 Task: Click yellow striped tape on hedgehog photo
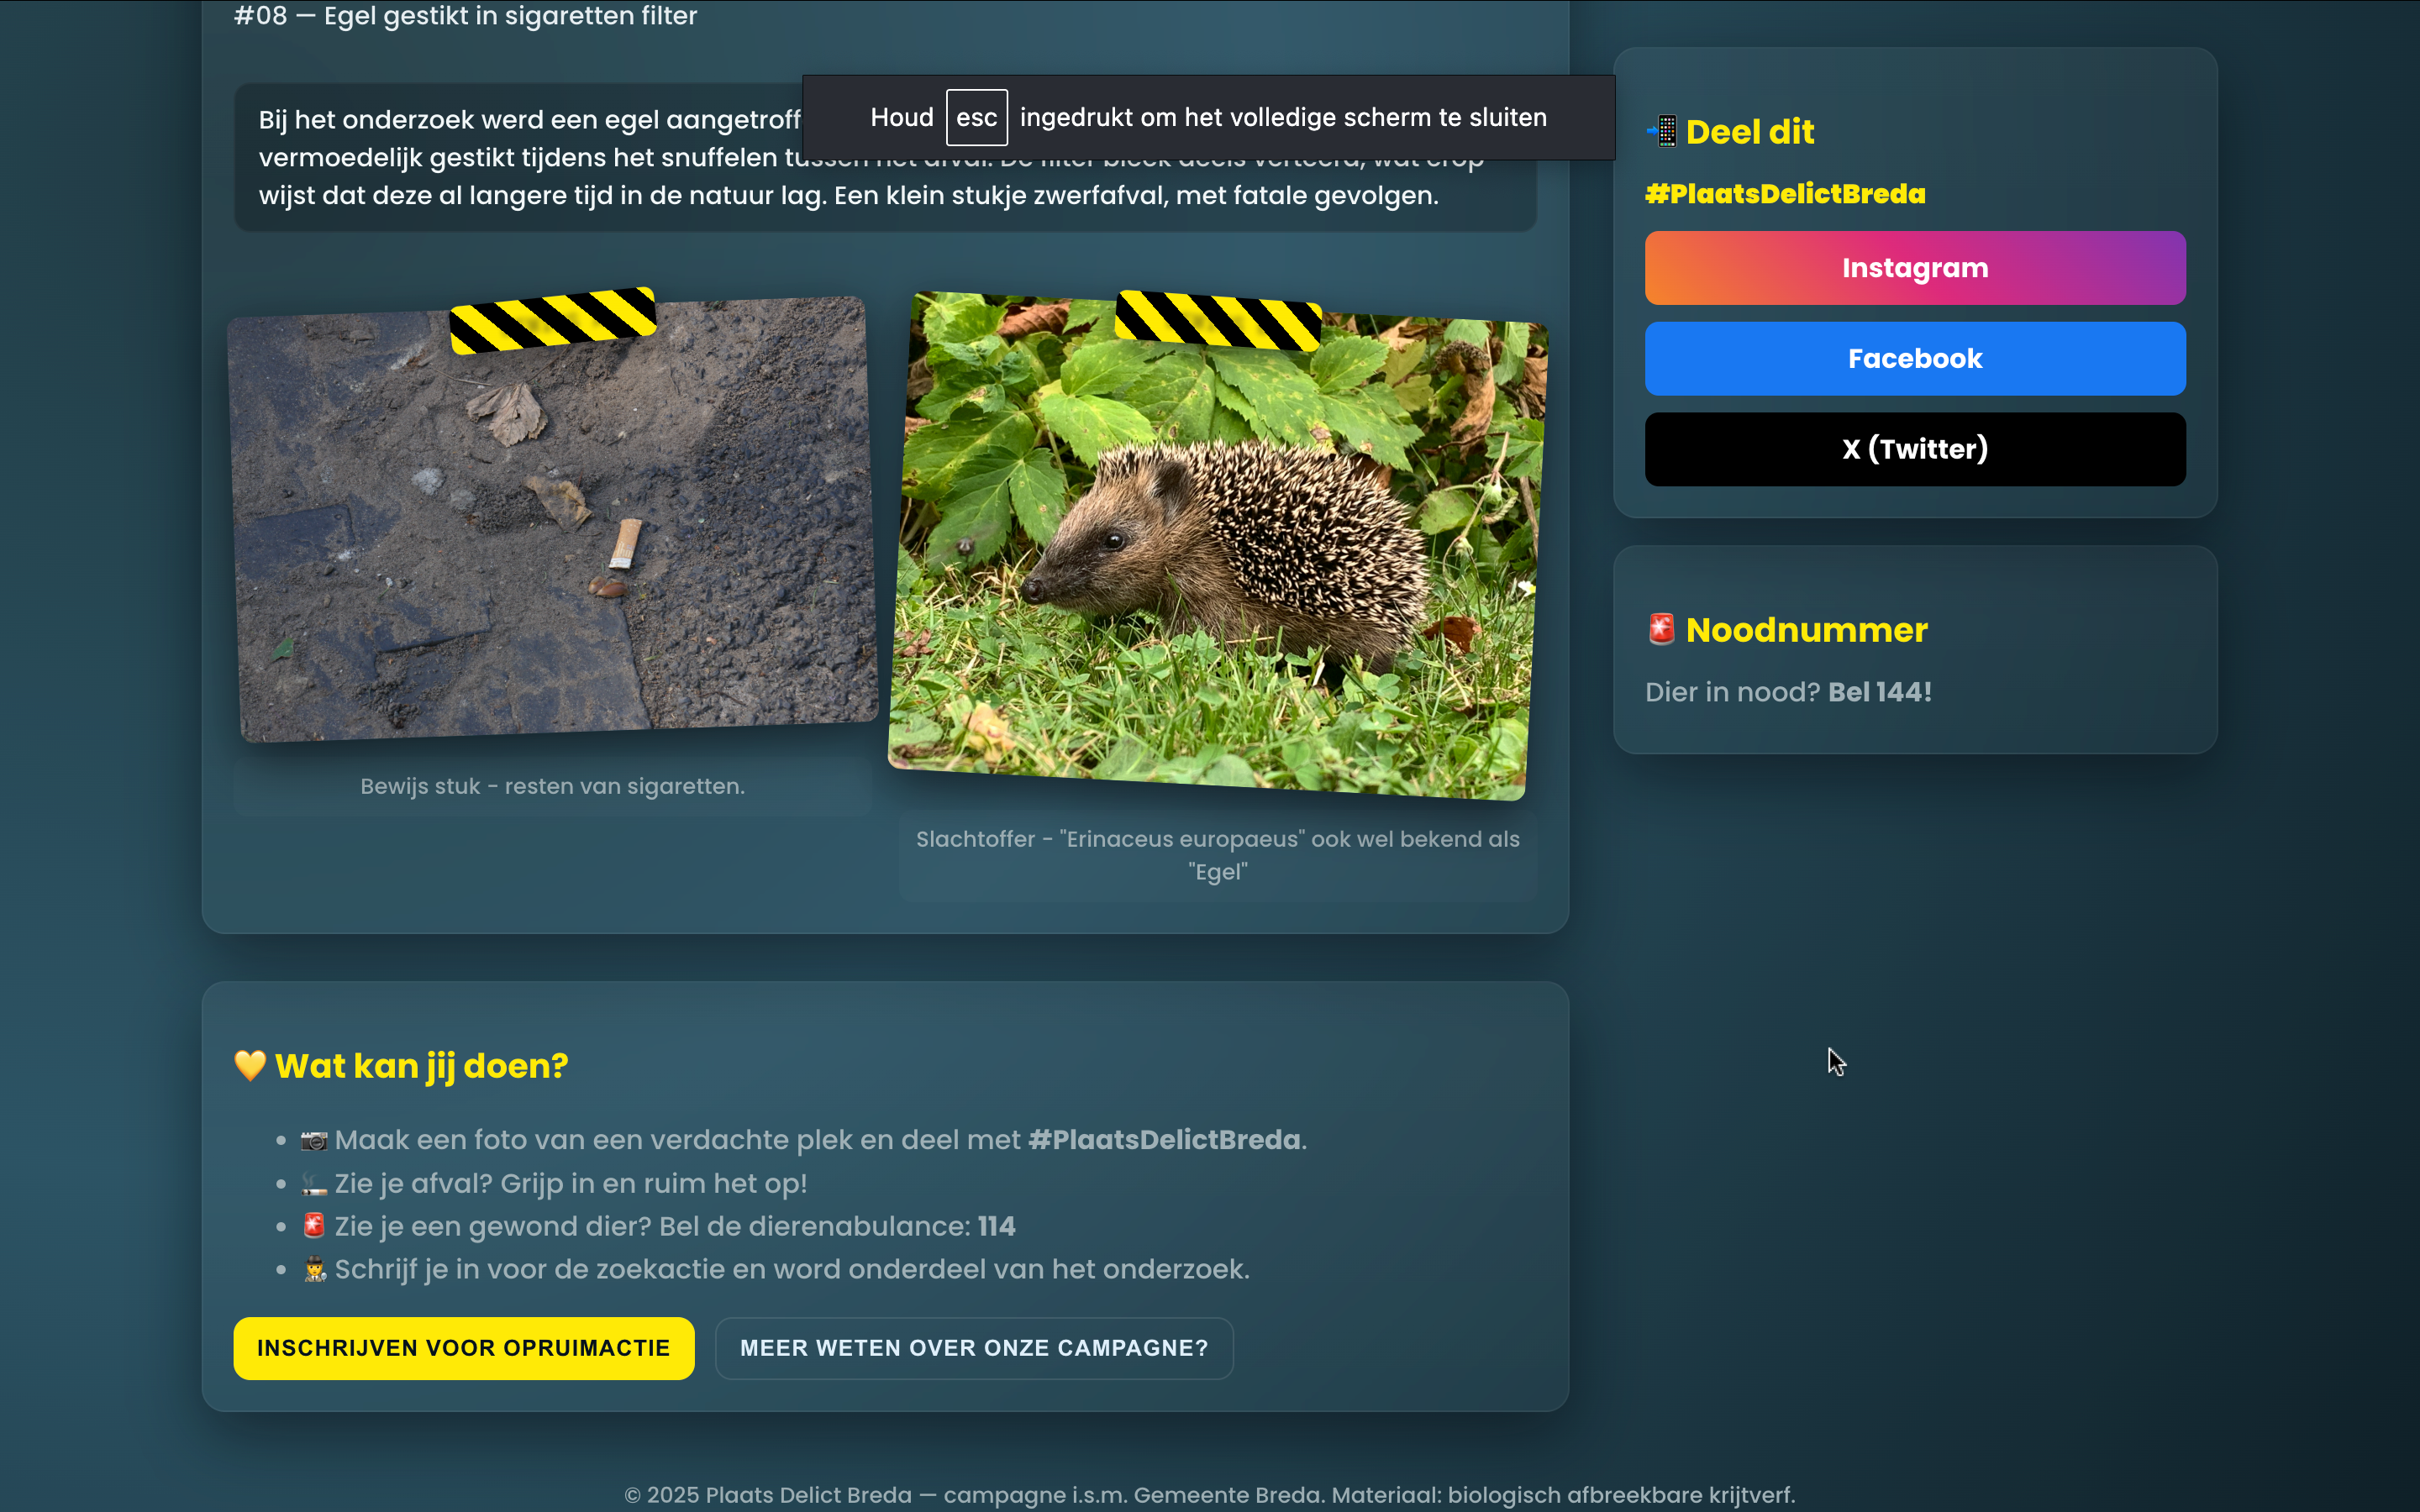click(1217, 320)
